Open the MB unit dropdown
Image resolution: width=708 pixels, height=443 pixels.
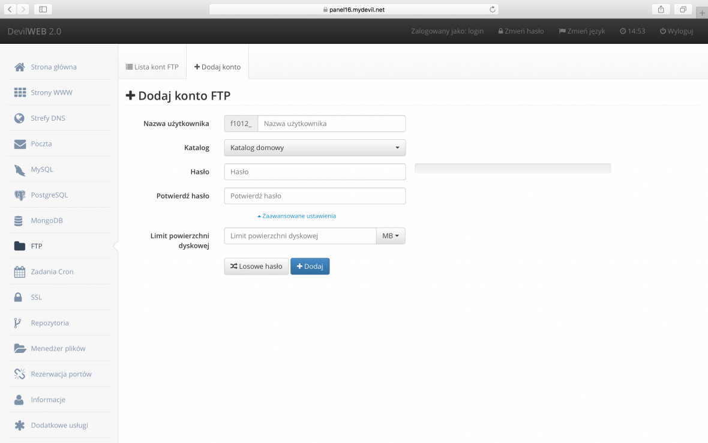click(x=391, y=236)
